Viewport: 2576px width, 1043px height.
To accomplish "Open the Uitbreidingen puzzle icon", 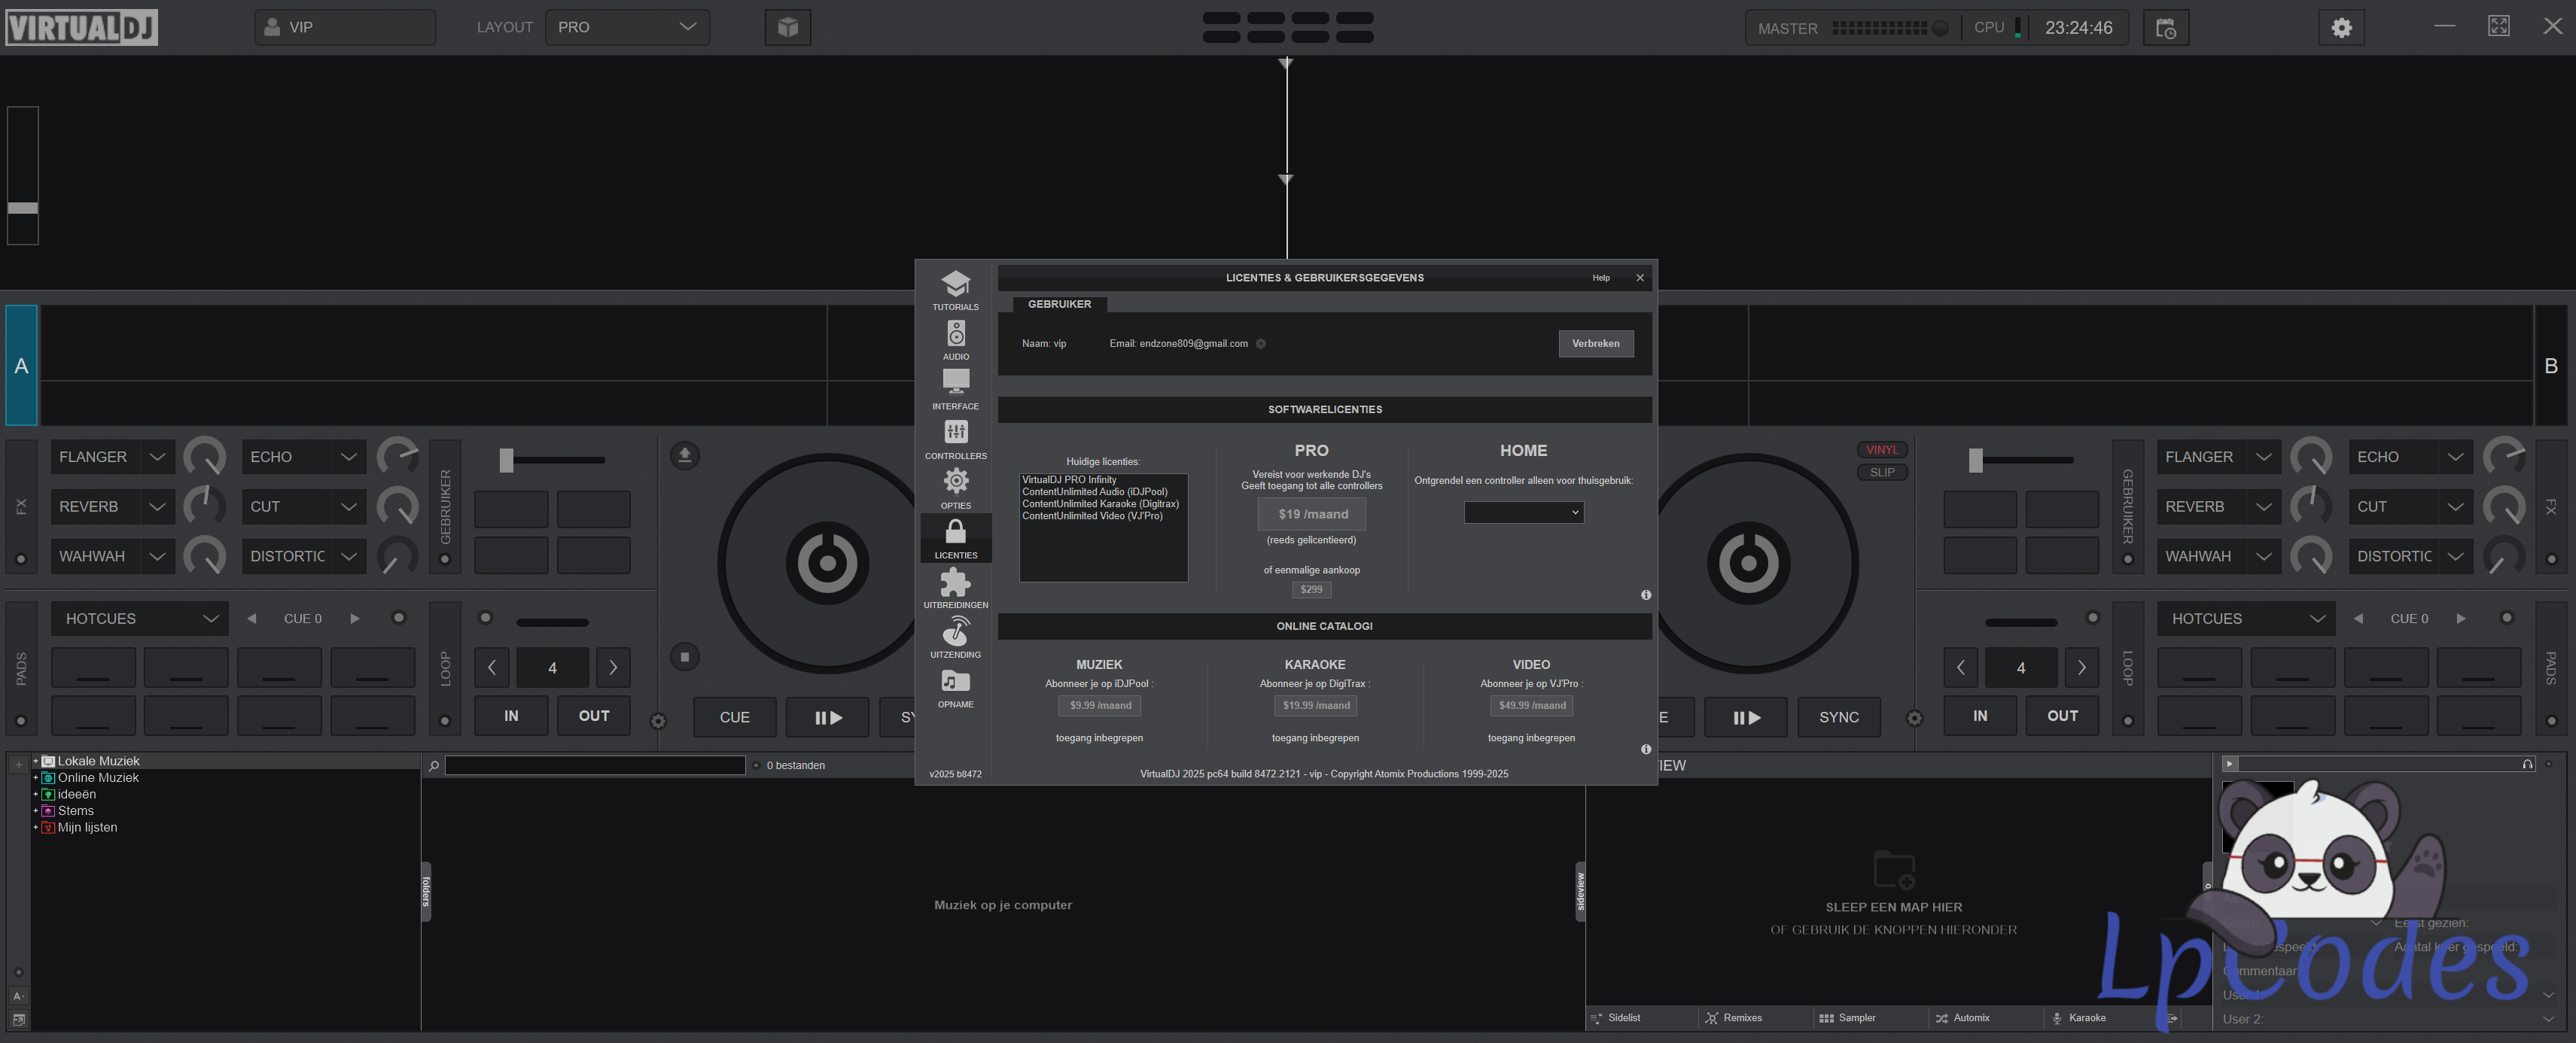I will tap(955, 587).
